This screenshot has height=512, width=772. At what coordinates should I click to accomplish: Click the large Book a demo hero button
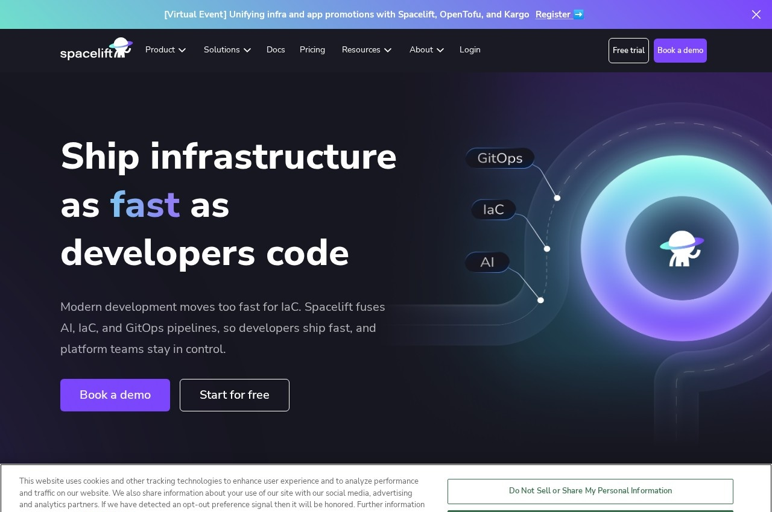115,395
